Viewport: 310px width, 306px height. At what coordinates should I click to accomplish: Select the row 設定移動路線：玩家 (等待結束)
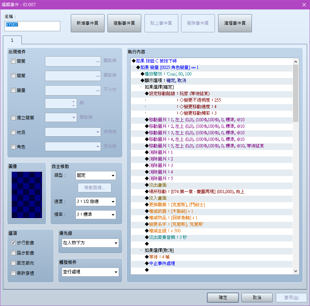(212, 94)
